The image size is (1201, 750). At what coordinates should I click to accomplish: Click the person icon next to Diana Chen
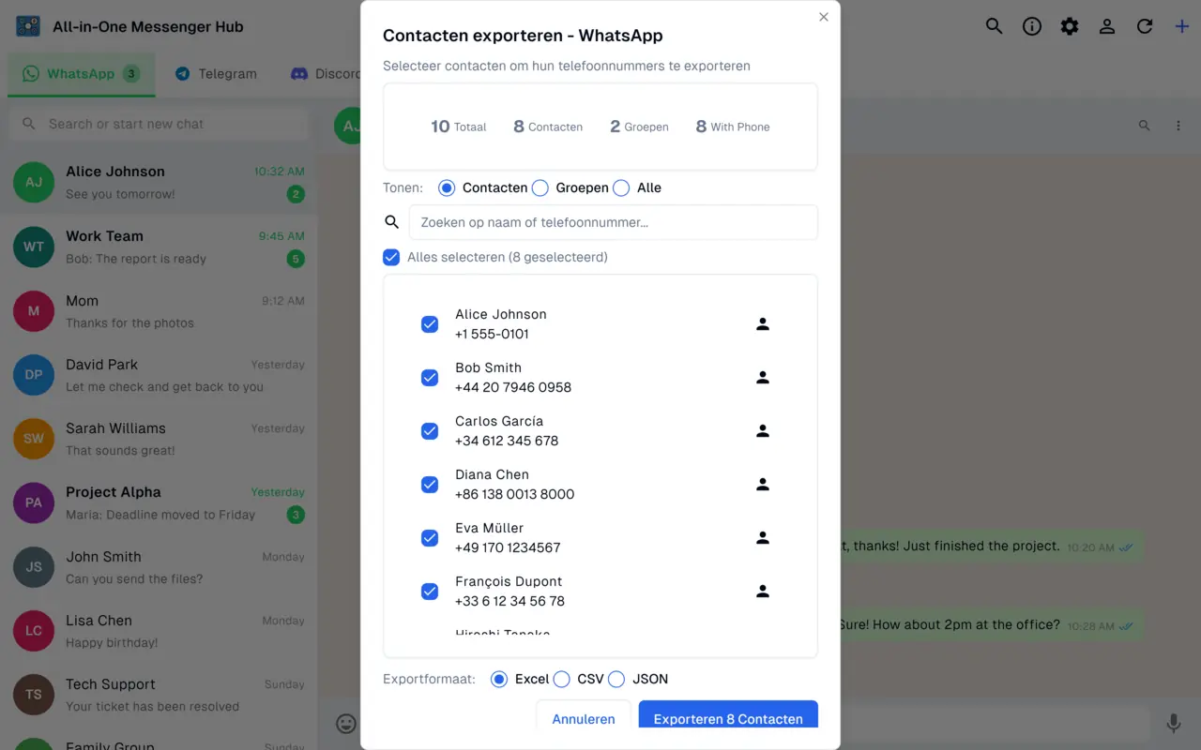[763, 485]
